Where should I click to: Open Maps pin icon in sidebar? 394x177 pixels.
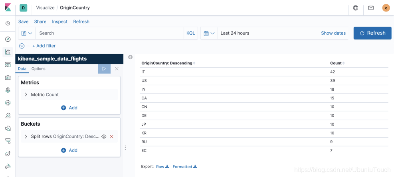point(8,90)
